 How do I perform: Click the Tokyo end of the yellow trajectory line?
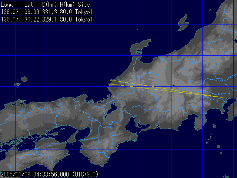pyautogui.click(x=222, y=98)
